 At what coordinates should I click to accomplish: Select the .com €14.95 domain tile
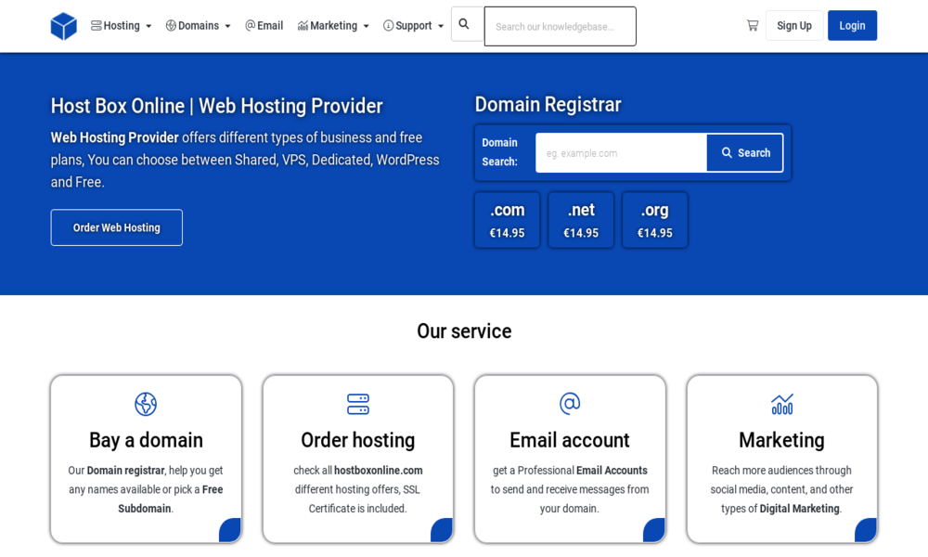tap(507, 220)
